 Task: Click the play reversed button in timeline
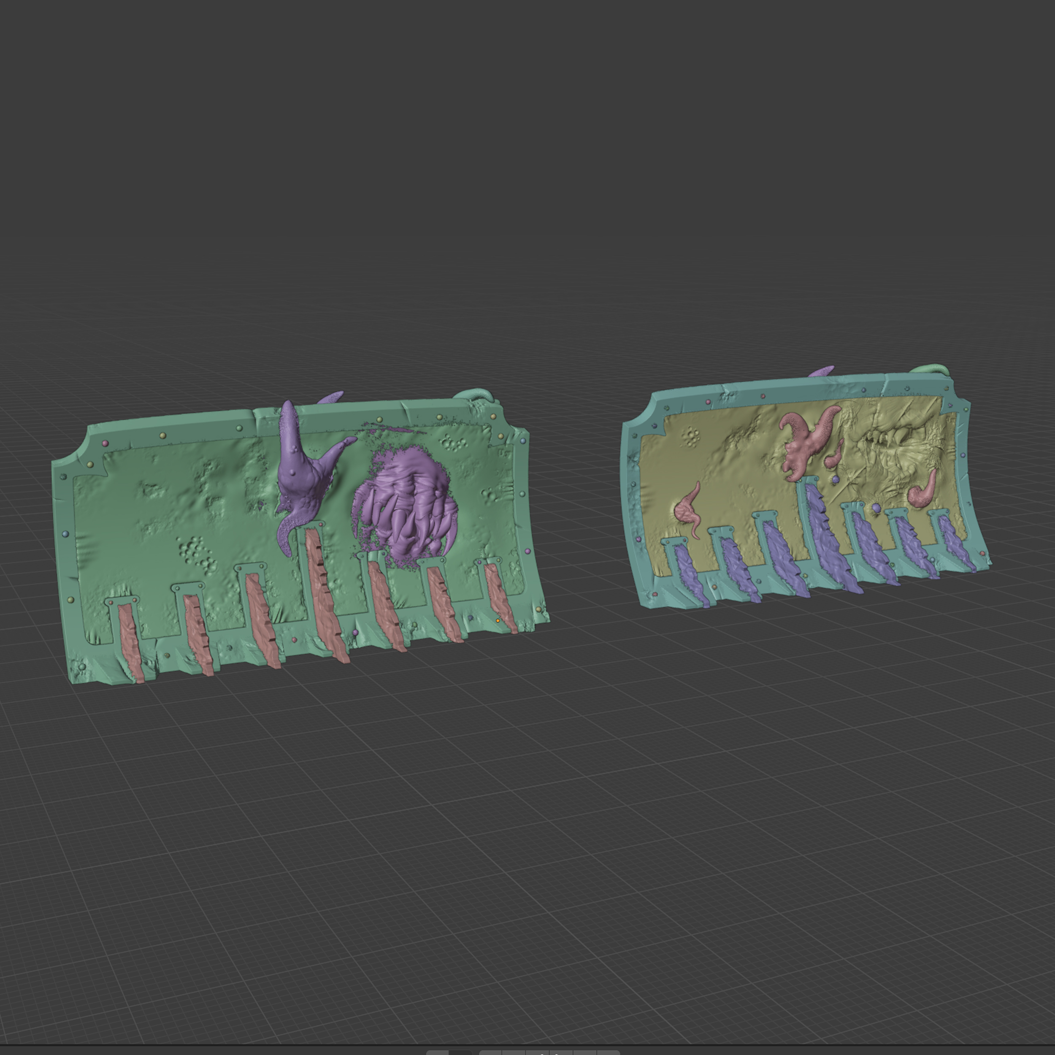[x=538, y=1053]
